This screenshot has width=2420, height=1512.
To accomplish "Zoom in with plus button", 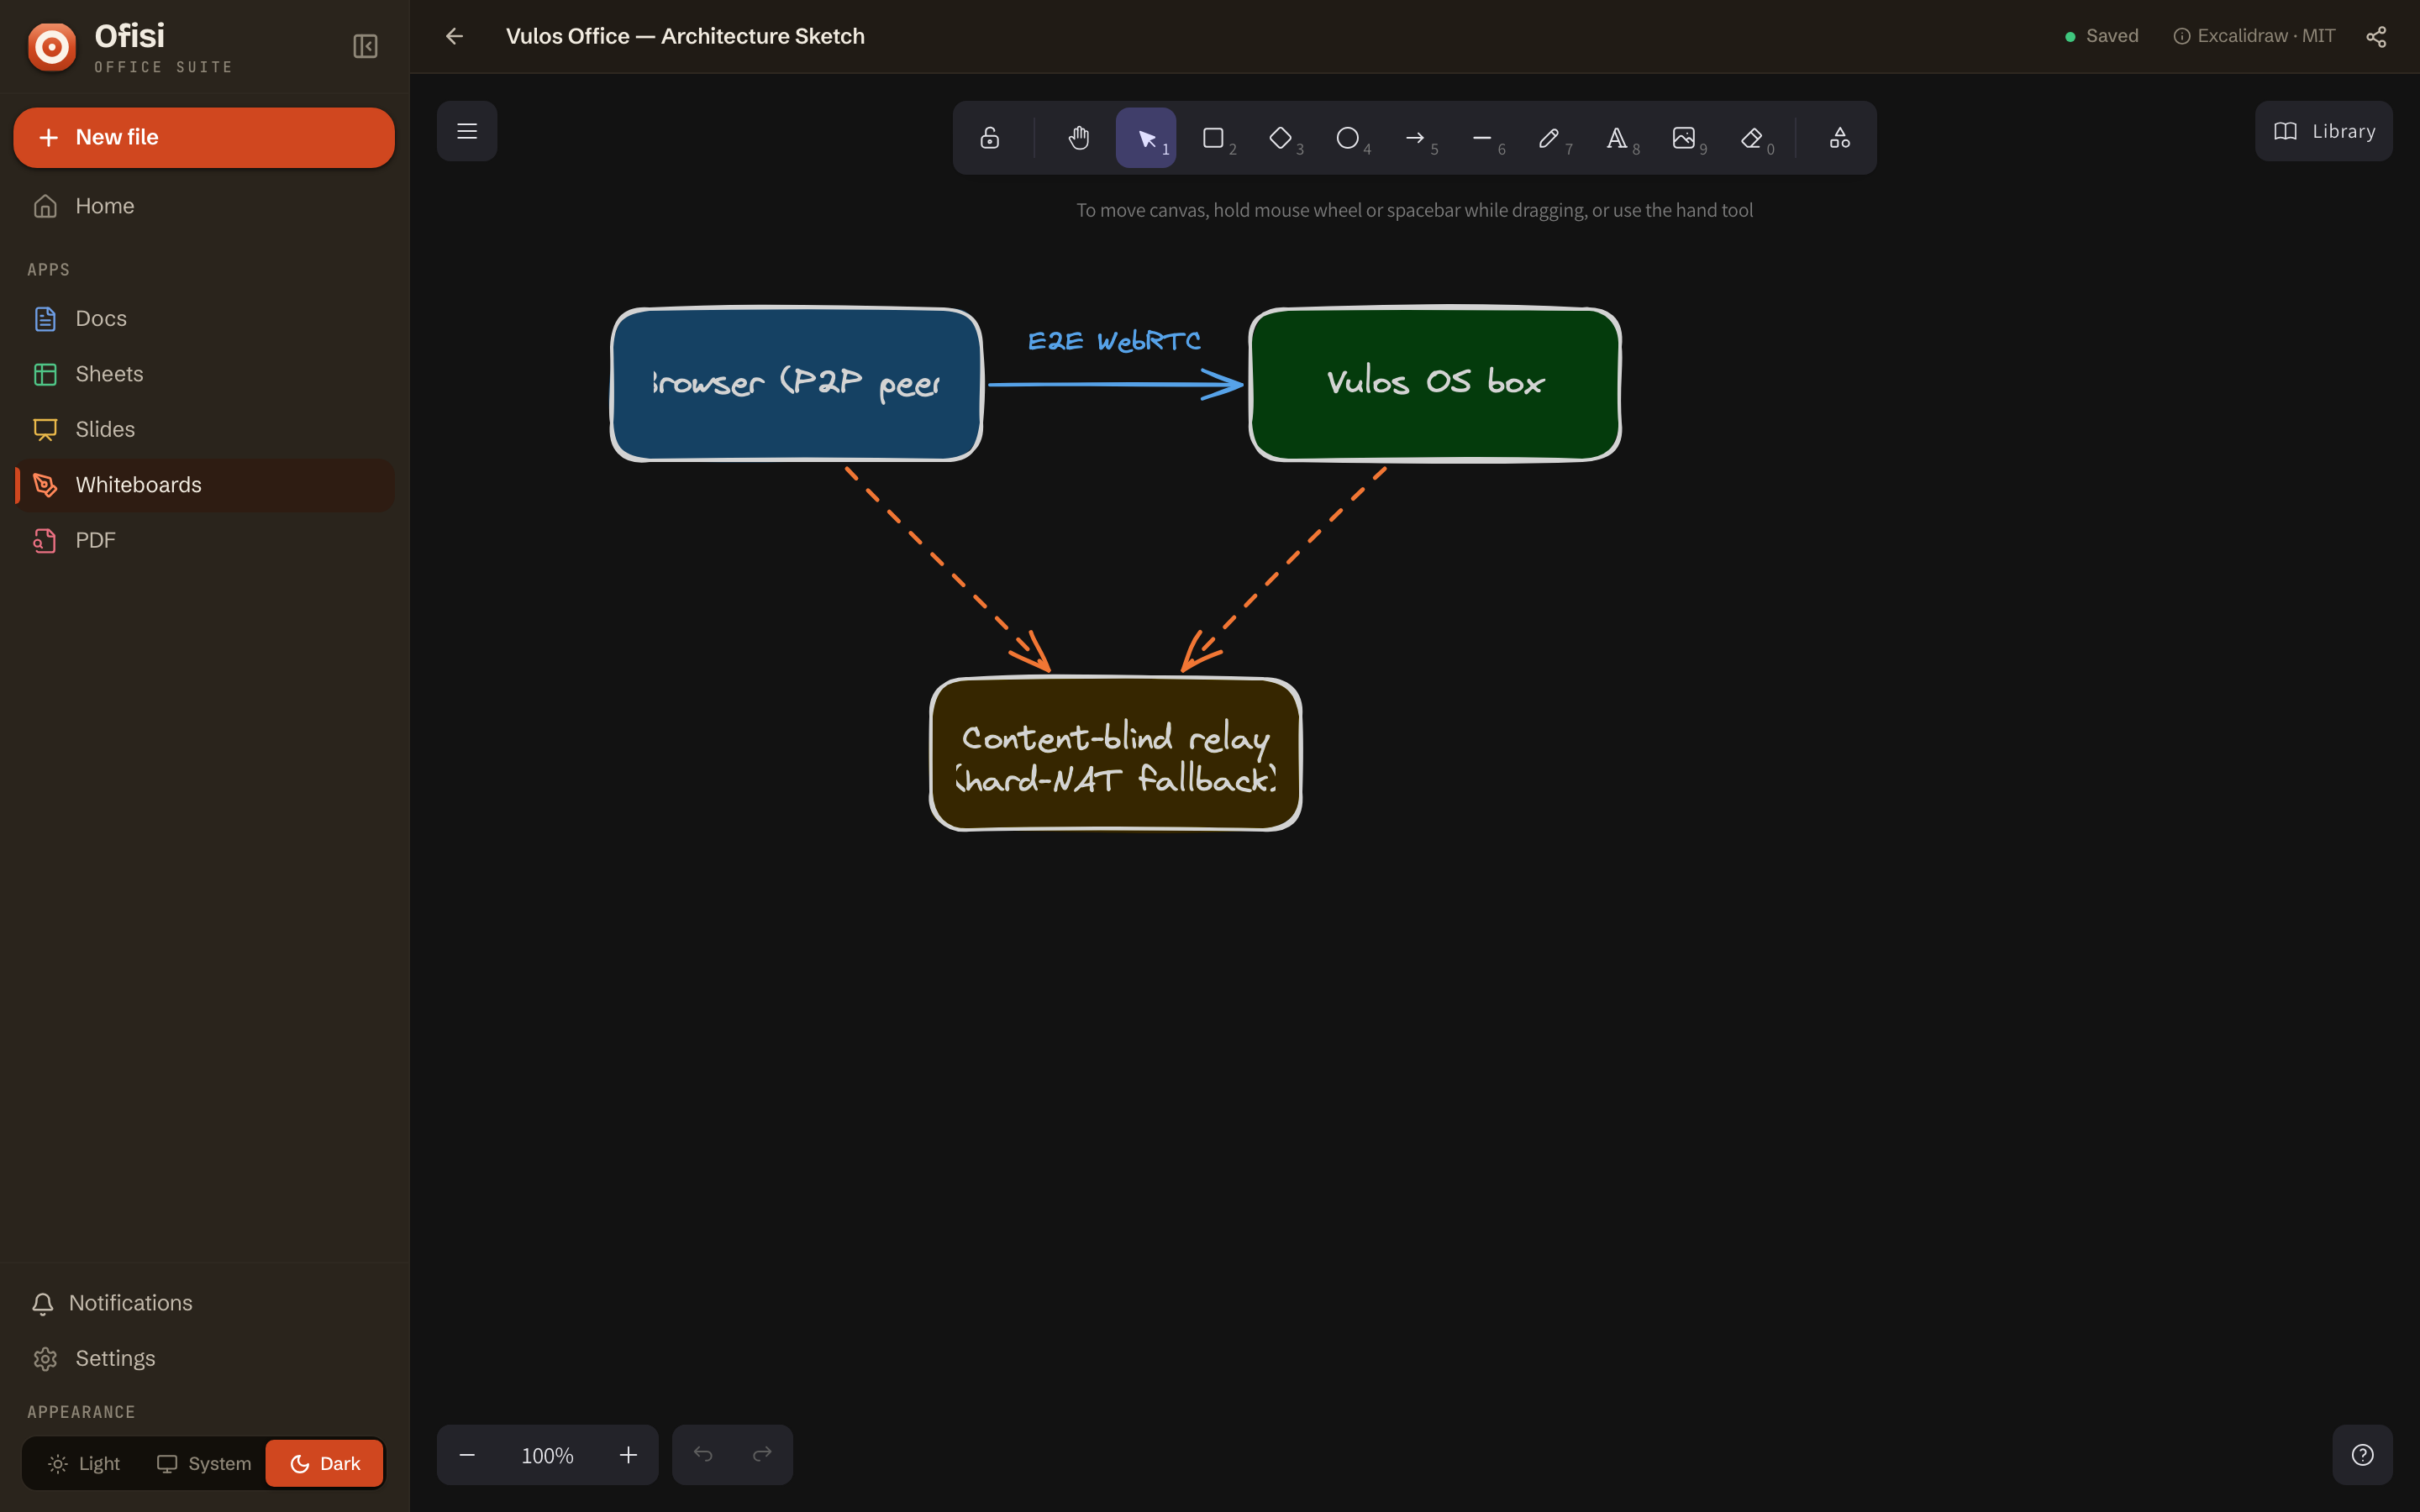I will pos(628,1455).
